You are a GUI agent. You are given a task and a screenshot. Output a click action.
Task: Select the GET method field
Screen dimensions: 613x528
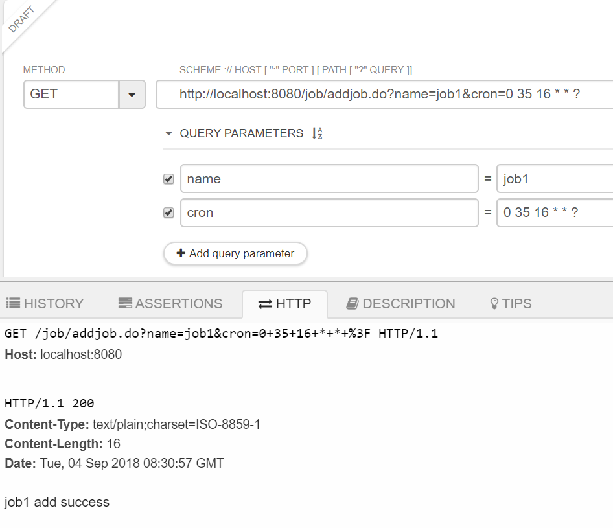[71, 94]
